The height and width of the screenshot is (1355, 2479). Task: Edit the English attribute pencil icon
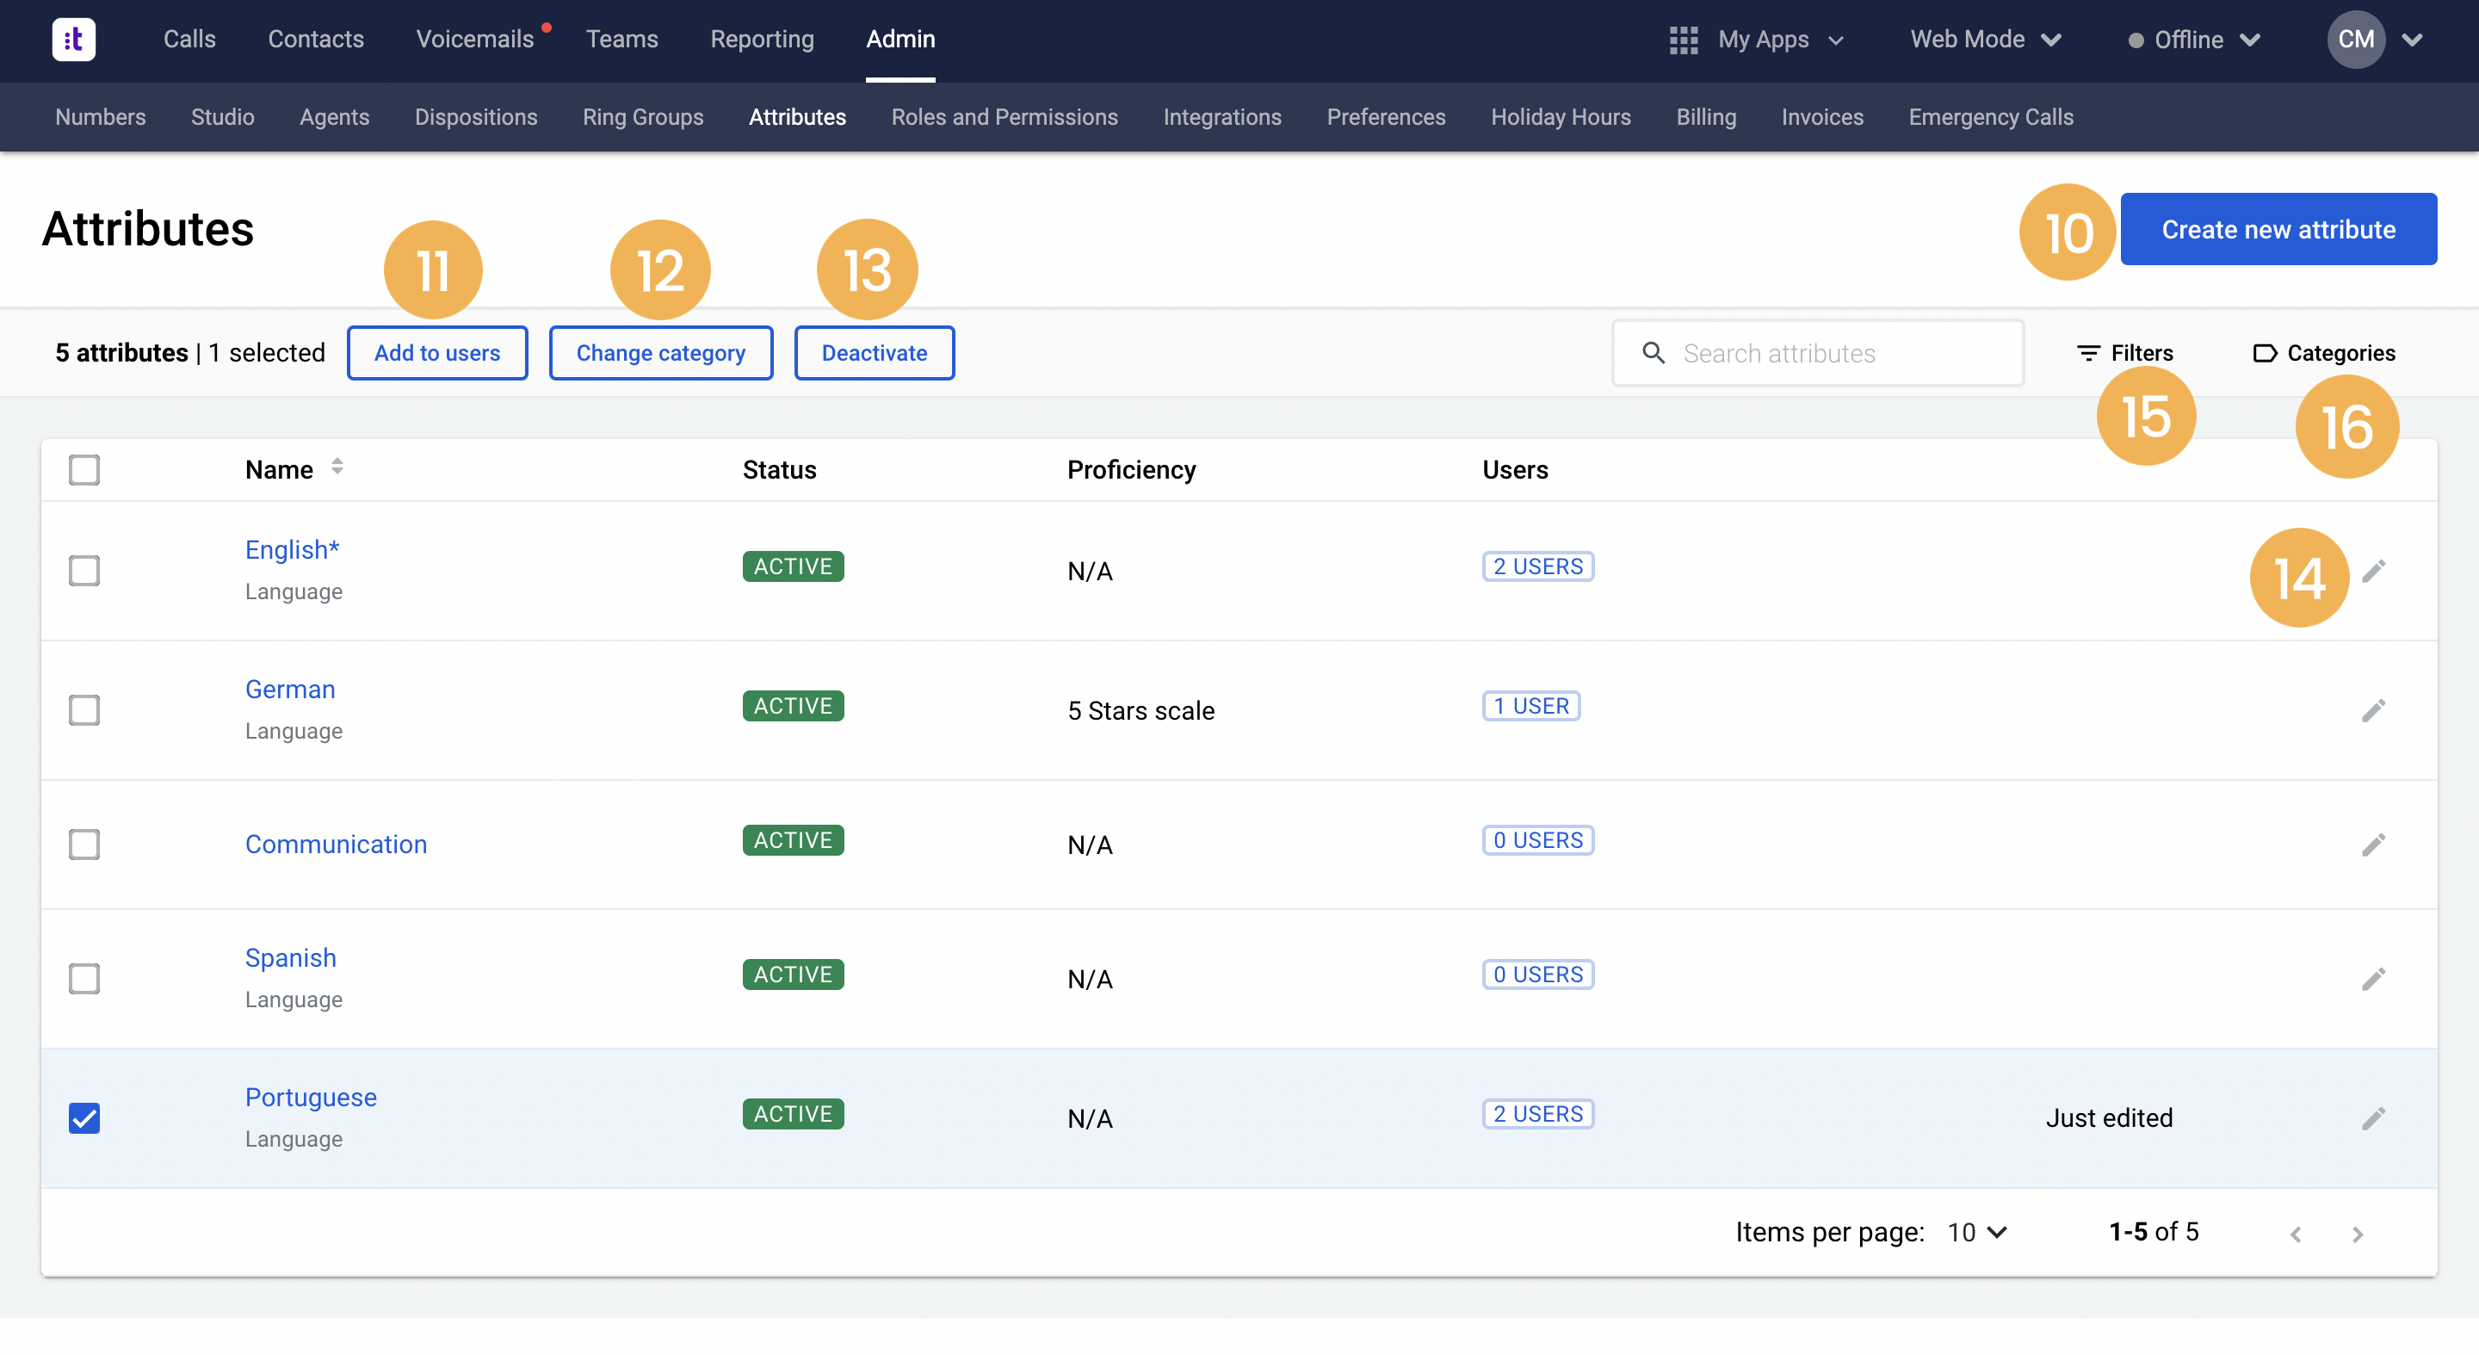pos(2373,571)
